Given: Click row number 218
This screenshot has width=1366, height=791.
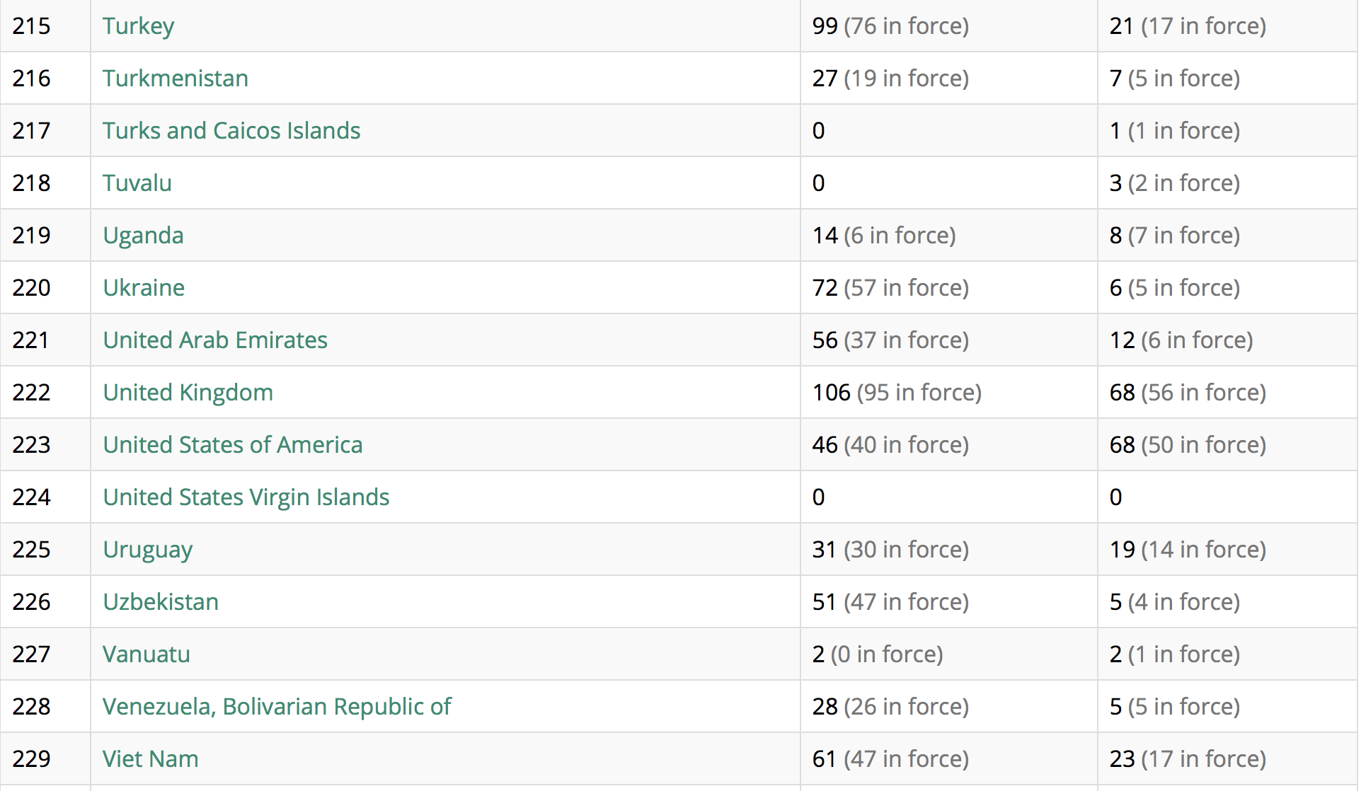Looking at the screenshot, I should click(31, 183).
